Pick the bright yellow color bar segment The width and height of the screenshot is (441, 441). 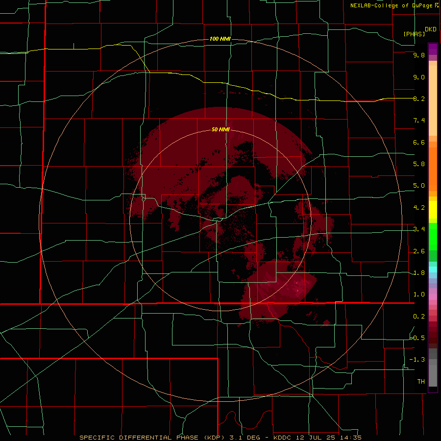[433, 210]
